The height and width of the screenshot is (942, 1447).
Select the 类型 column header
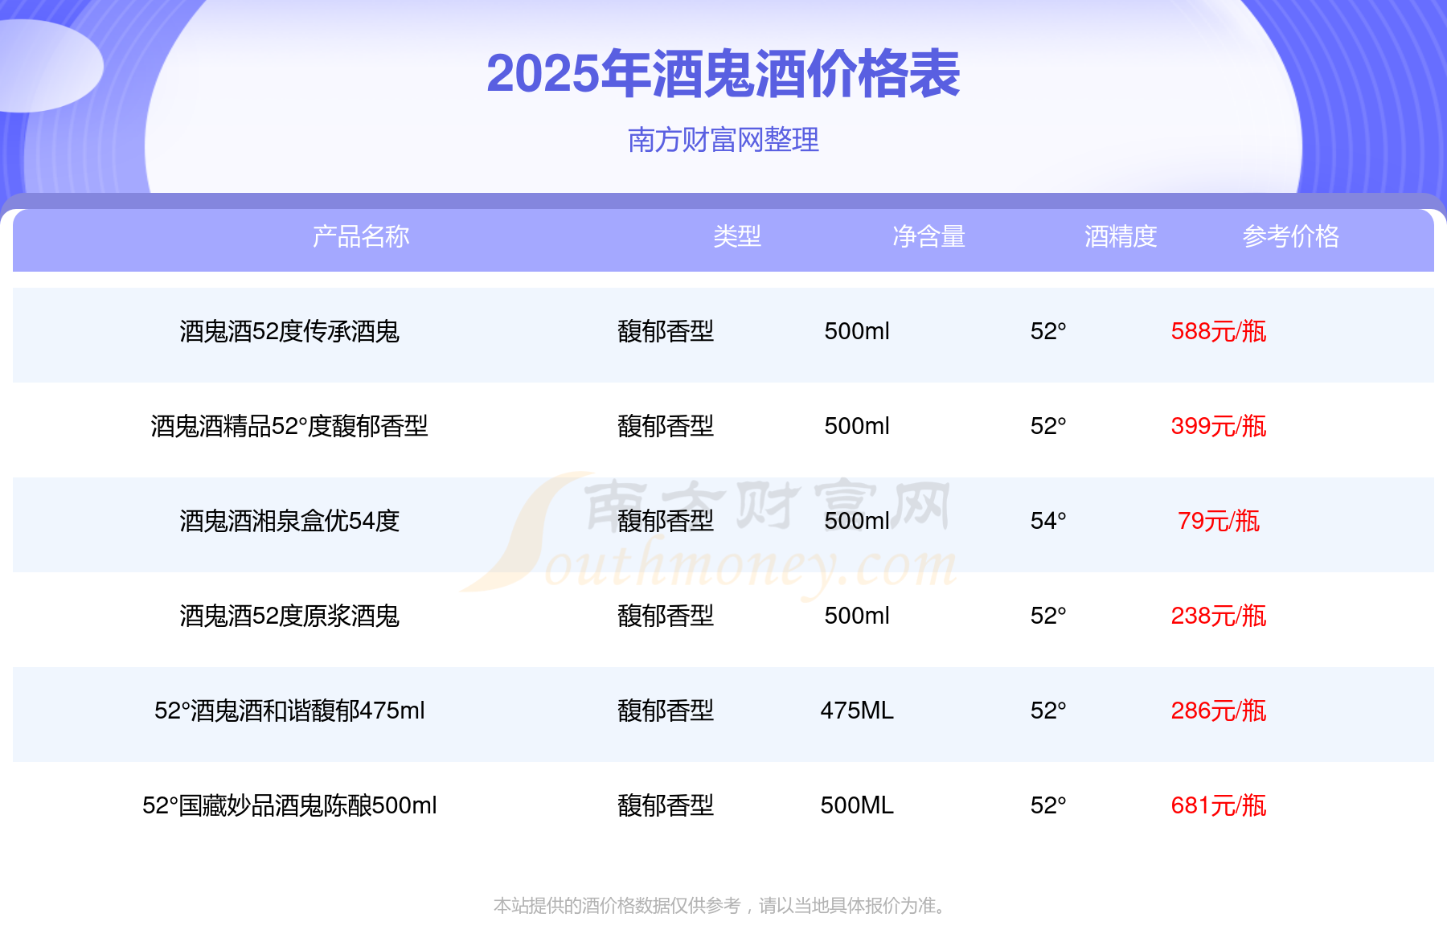tap(736, 236)
